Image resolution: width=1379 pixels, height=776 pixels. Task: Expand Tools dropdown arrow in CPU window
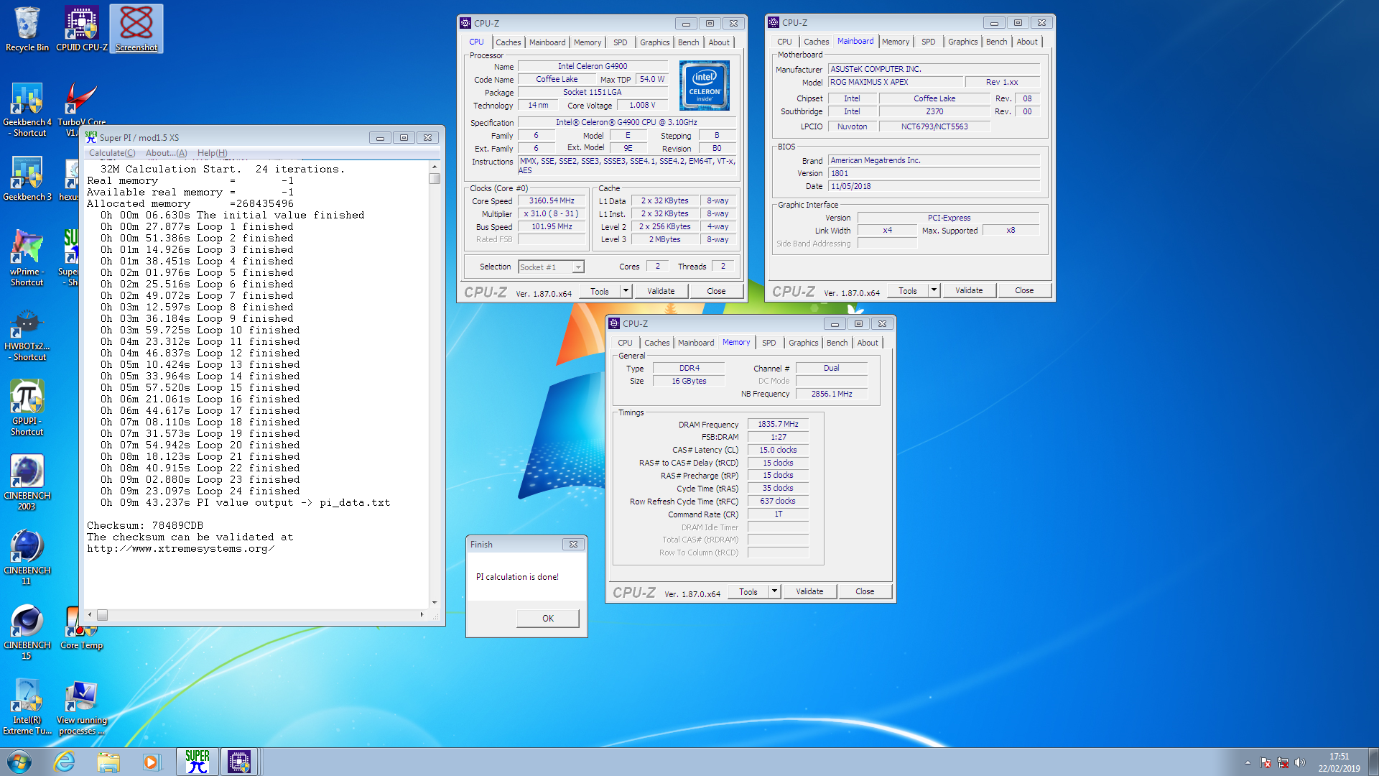click(x=626, y=291)
